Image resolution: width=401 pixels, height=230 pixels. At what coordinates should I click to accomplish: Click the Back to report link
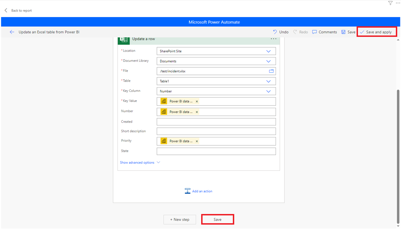click(x=21, y=10)
